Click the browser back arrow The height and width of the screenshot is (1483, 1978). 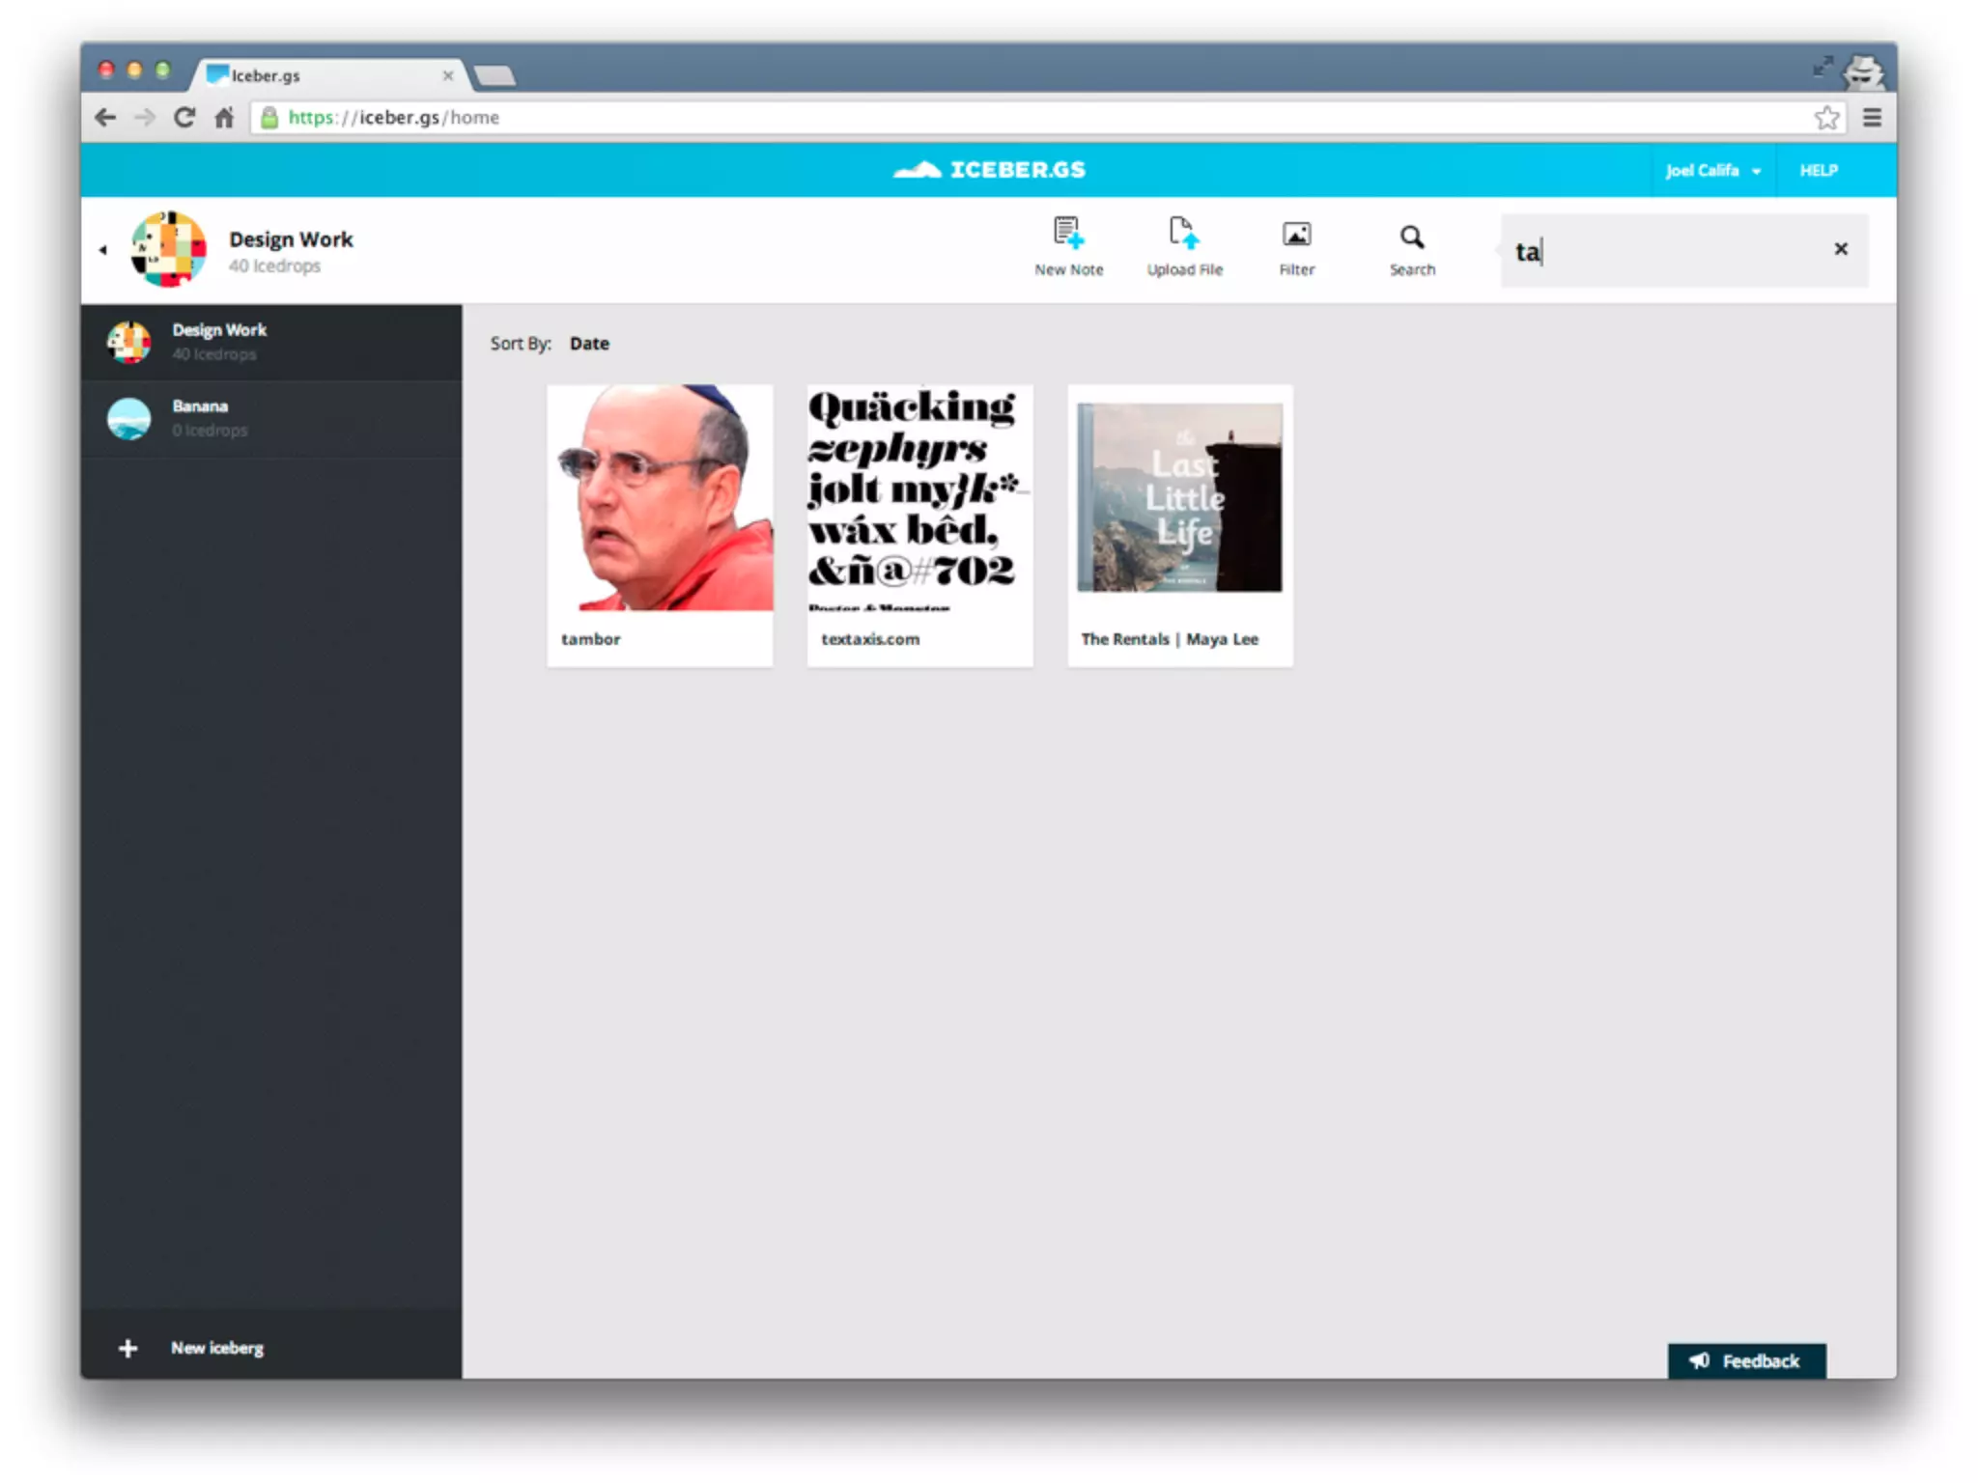(x=105, y=118)
